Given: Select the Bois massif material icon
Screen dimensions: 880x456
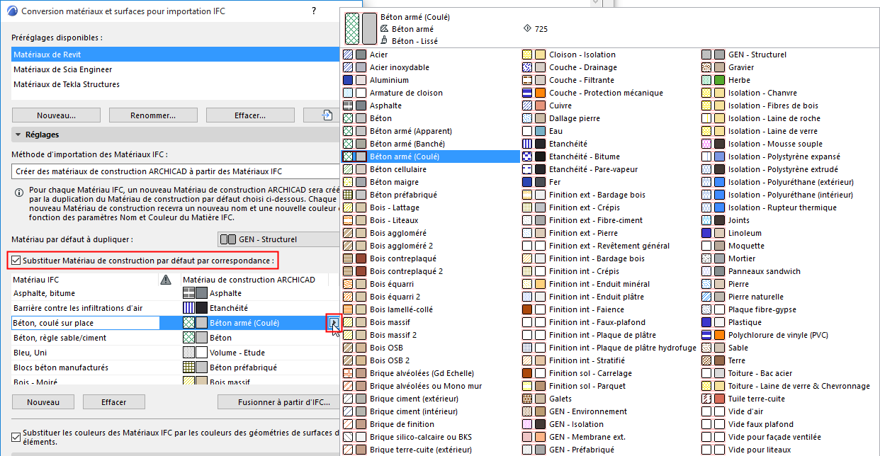Looking at the screenshot, I should pos(347,321).
